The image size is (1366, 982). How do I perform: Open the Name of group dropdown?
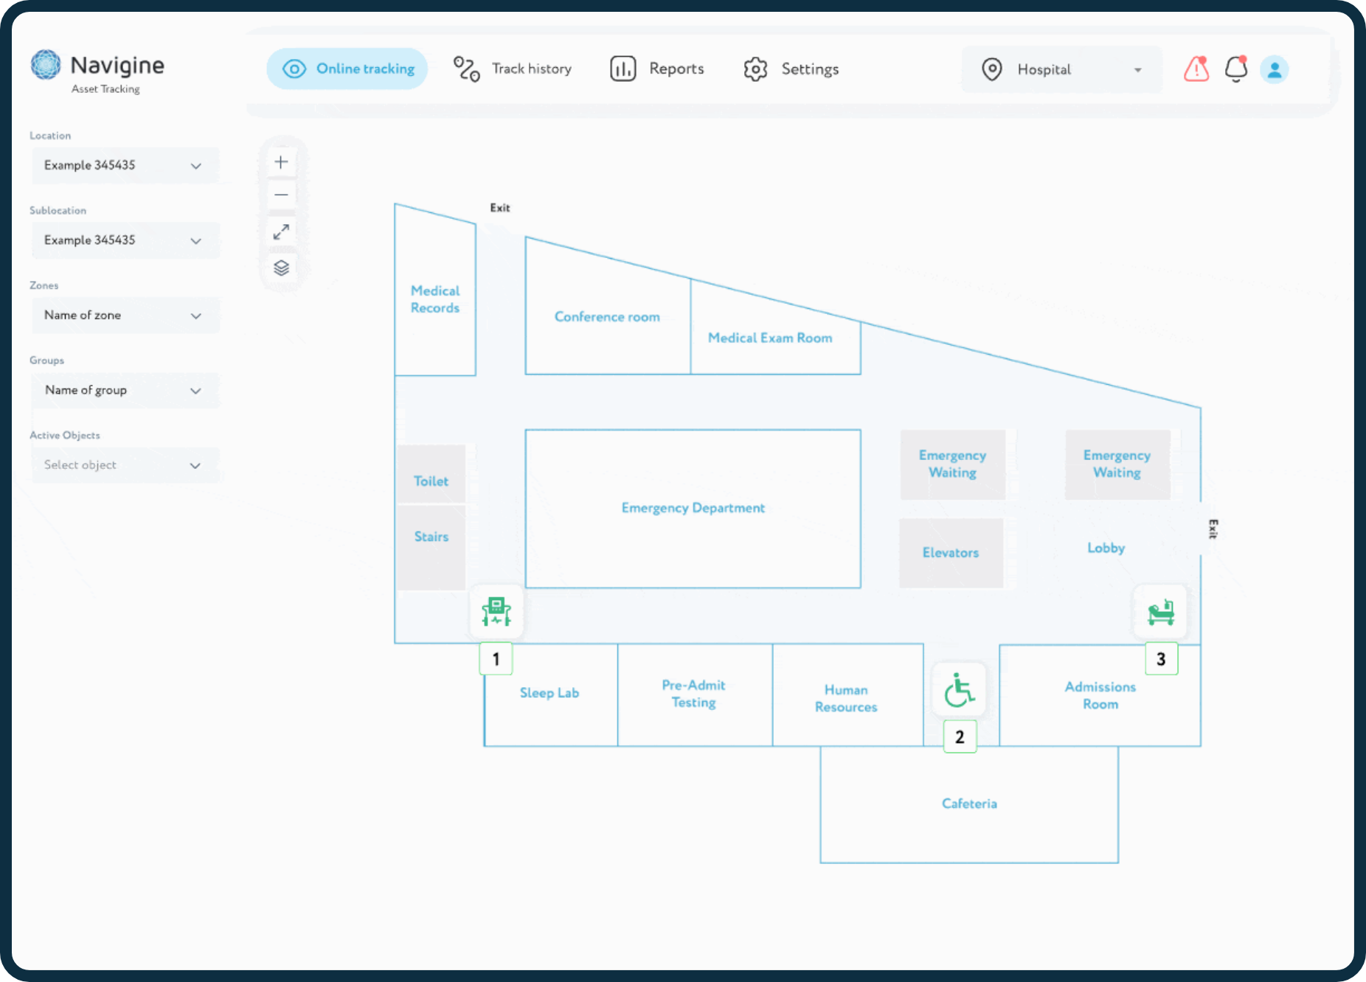[x=125, y=390]
